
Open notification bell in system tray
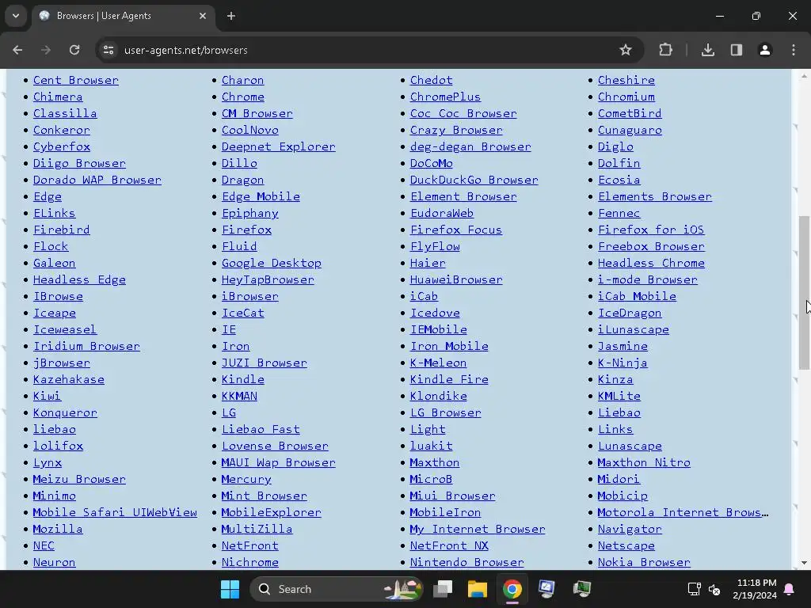pyautogui.click(x=790, y=589)
